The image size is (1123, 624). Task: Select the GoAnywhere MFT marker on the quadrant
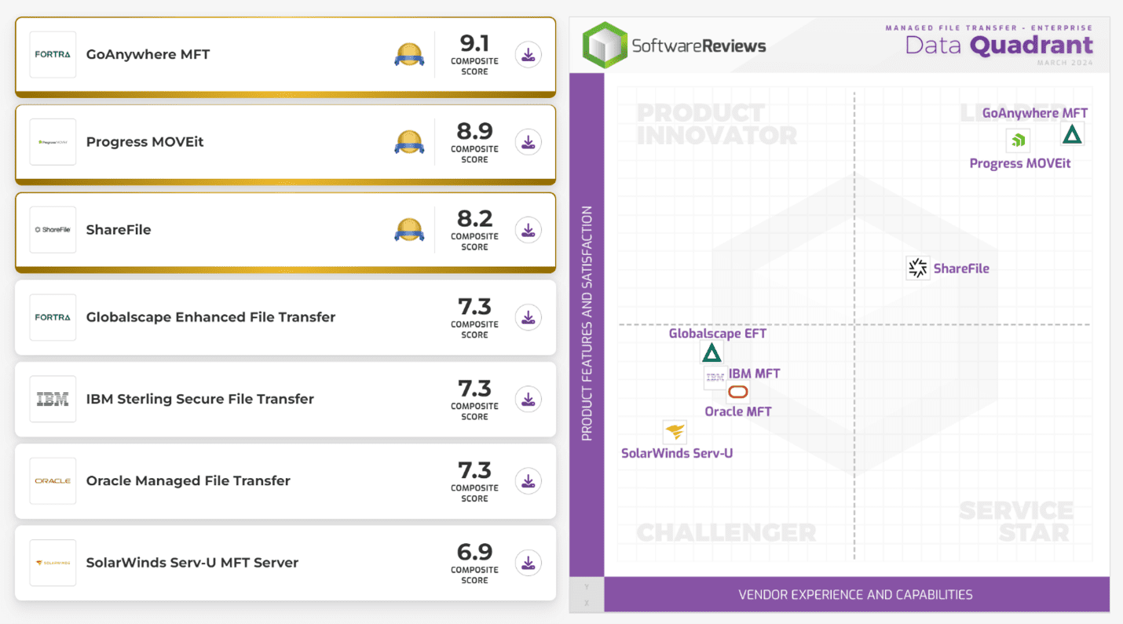(x=1073, y=133)
